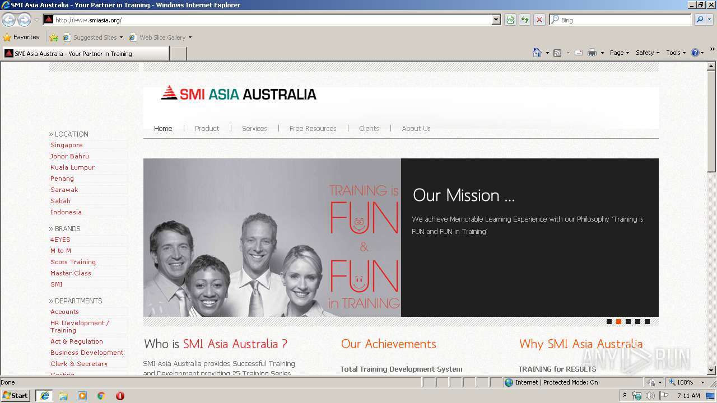Viewport: 717px width, 403px height.
Task: Open the Clients navigation menu
Action: click(x=369, y=128)
